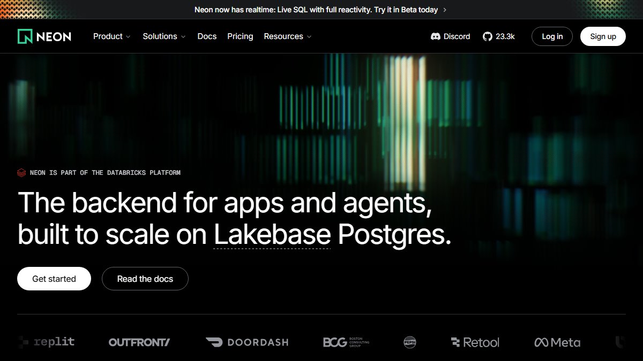Expand the Product dropdown menu

click(112, 36)
